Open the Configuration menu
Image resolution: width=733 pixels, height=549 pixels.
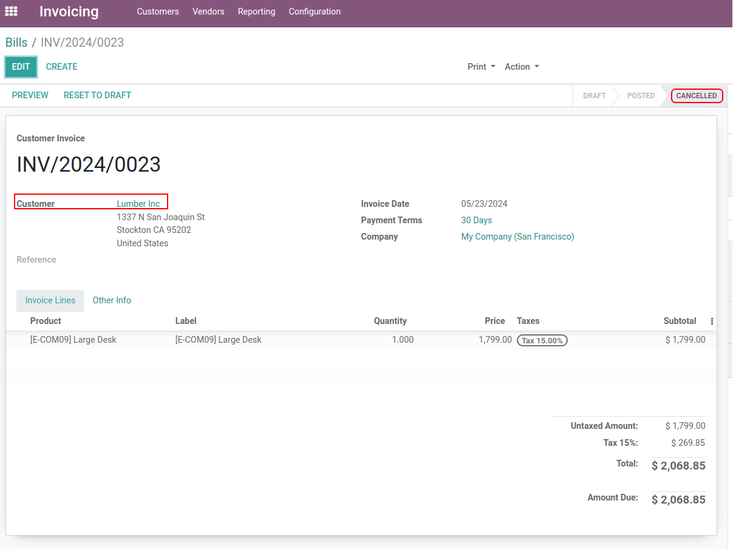[x=315, y=12]
